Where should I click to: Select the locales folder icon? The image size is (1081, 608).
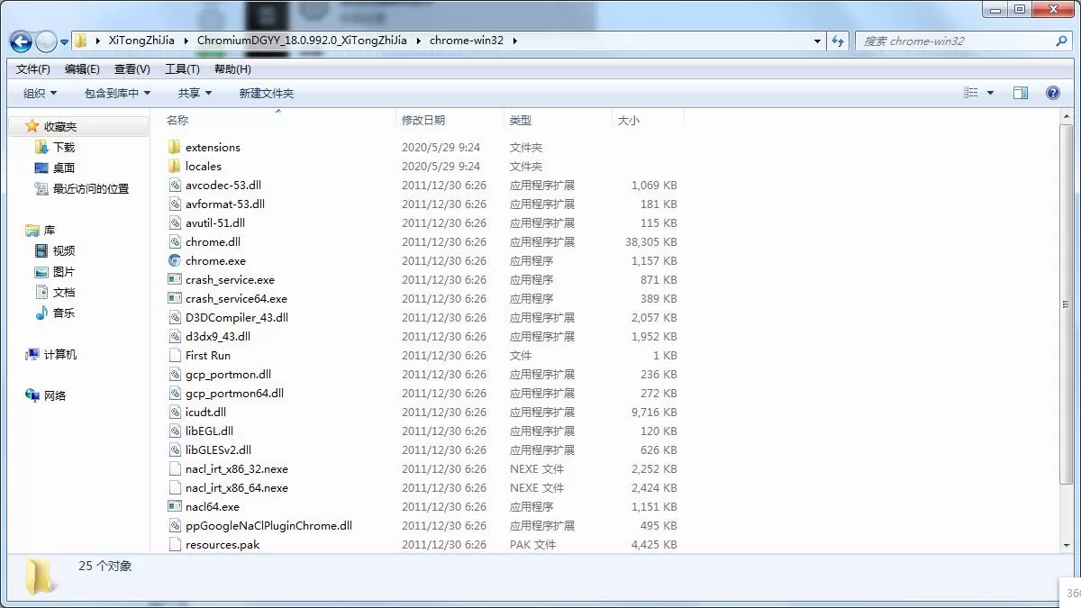(x=175, y=166)
